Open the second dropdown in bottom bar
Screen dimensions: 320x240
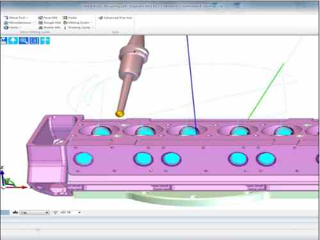coord(70,212)
